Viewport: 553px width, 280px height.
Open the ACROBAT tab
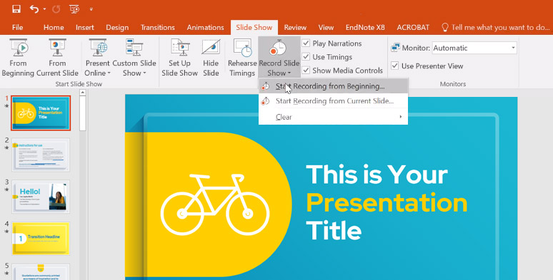pos(413,28)
